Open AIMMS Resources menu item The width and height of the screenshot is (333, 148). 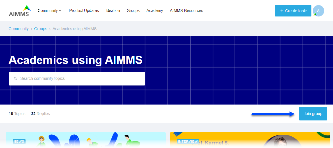point(186,11)
